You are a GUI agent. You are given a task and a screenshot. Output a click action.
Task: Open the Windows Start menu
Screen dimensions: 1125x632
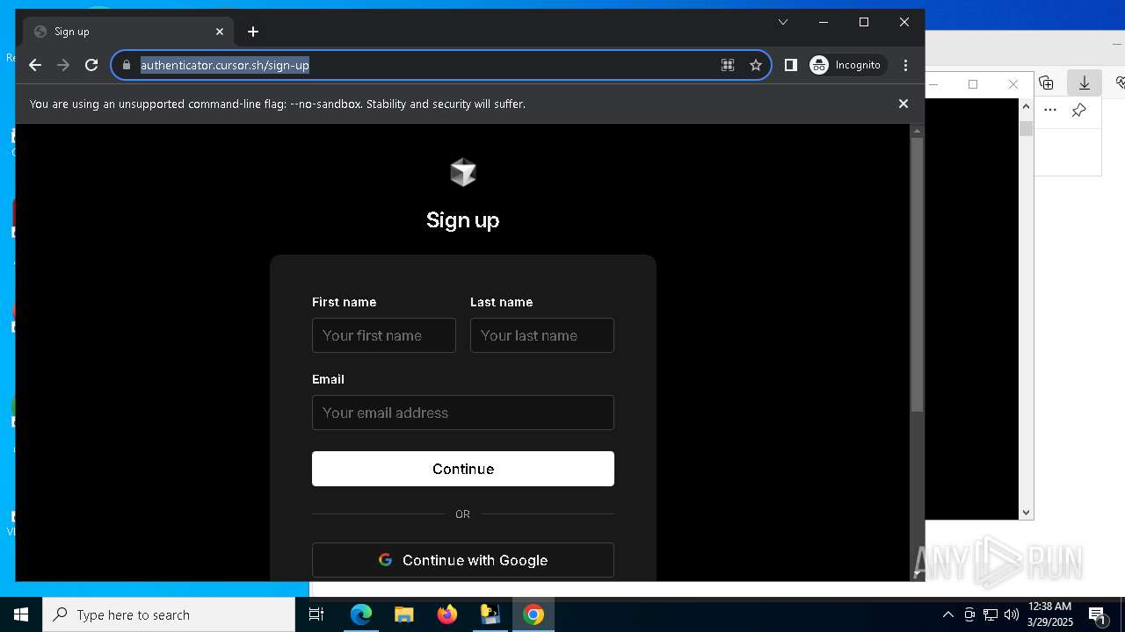tap(21, 614)
